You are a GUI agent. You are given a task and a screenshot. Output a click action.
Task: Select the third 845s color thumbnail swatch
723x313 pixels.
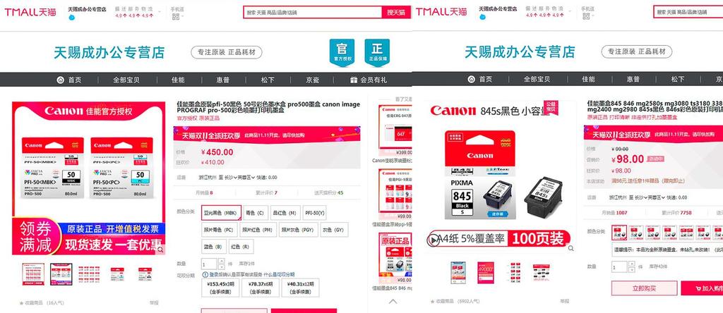coord(652,233)
